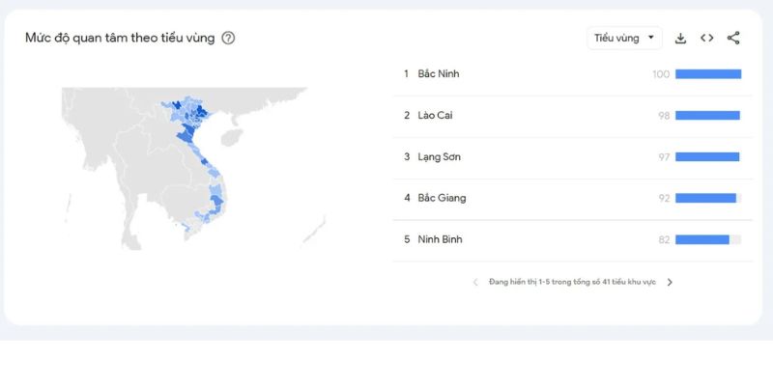Share the subregion interest chart

[733, 38]
